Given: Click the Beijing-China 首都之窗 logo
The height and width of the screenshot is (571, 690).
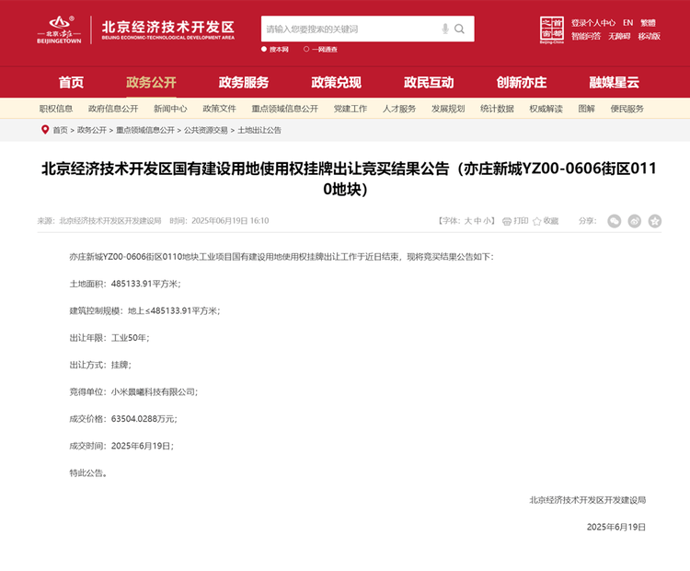Looking at the screenshot, I should [550, 29].
